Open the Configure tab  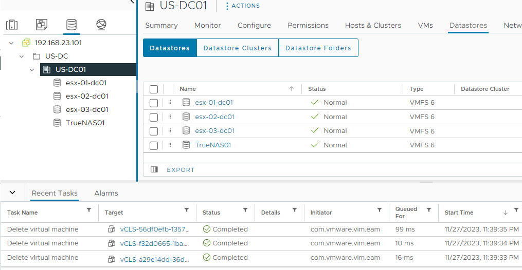(x=255, y=25)
